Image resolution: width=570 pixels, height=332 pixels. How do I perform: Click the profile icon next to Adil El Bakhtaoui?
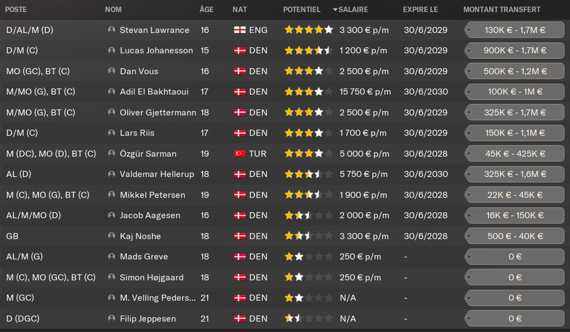point(112,92)
